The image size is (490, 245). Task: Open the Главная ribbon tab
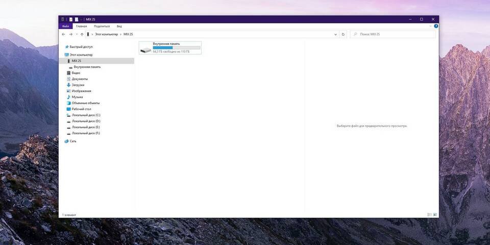pyautogui.click(x=81, y=26)
